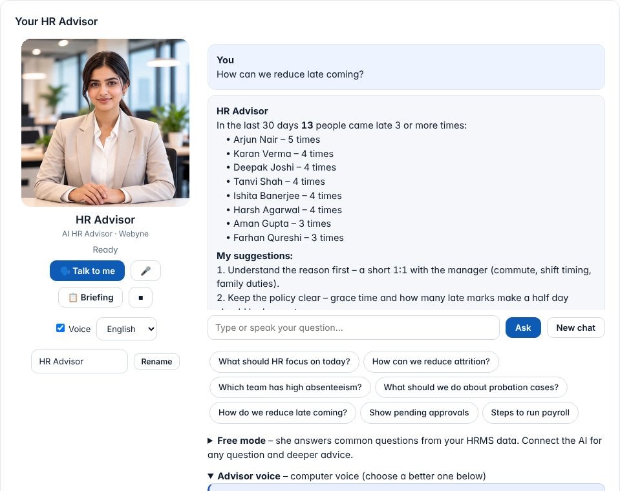Start voice chat with Talk to me
This screenshot has height=491, width=620.
87,271
